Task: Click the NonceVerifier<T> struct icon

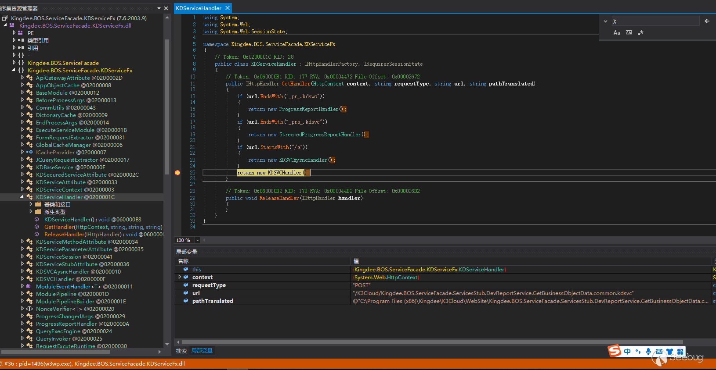Action: pyautogui.click(x=29, y=309)
